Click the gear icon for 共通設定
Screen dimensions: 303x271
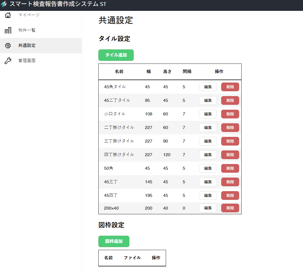(x=8, y=46)
